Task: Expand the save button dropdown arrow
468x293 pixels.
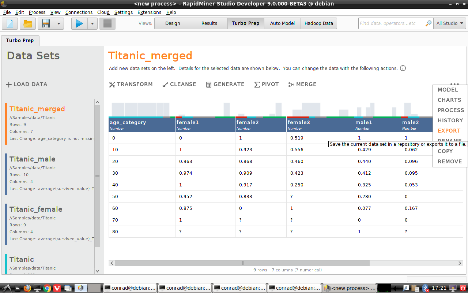Action: click(x=59, y=23)
